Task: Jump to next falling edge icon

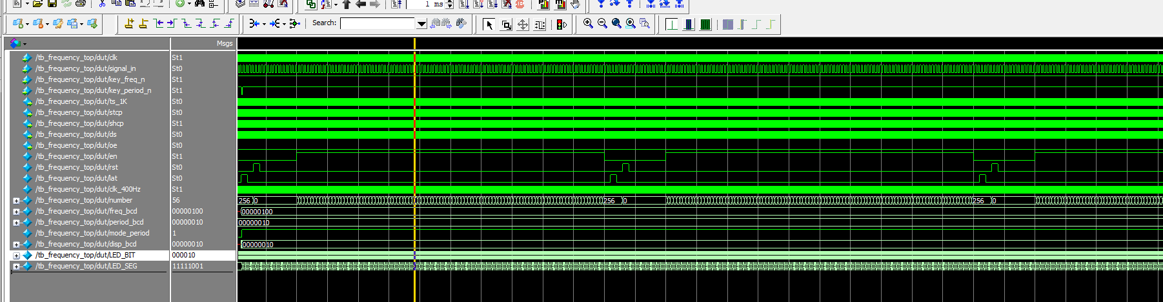Action: pos(200,24)
